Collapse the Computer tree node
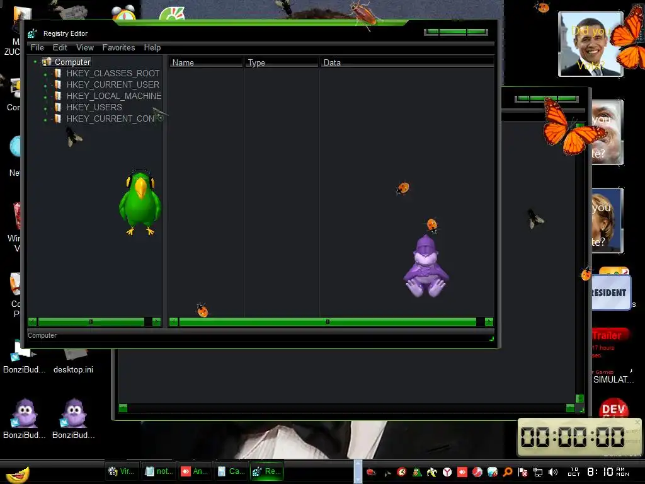 pos(35,62)
